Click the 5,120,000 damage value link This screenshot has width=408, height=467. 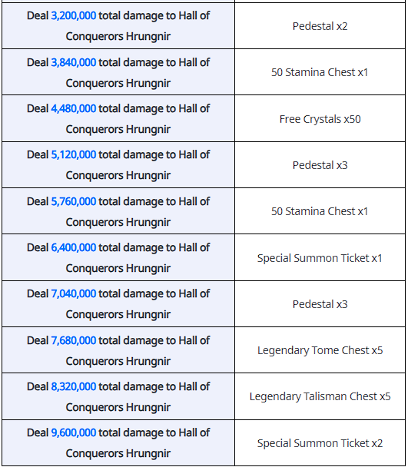click(73, 155)
